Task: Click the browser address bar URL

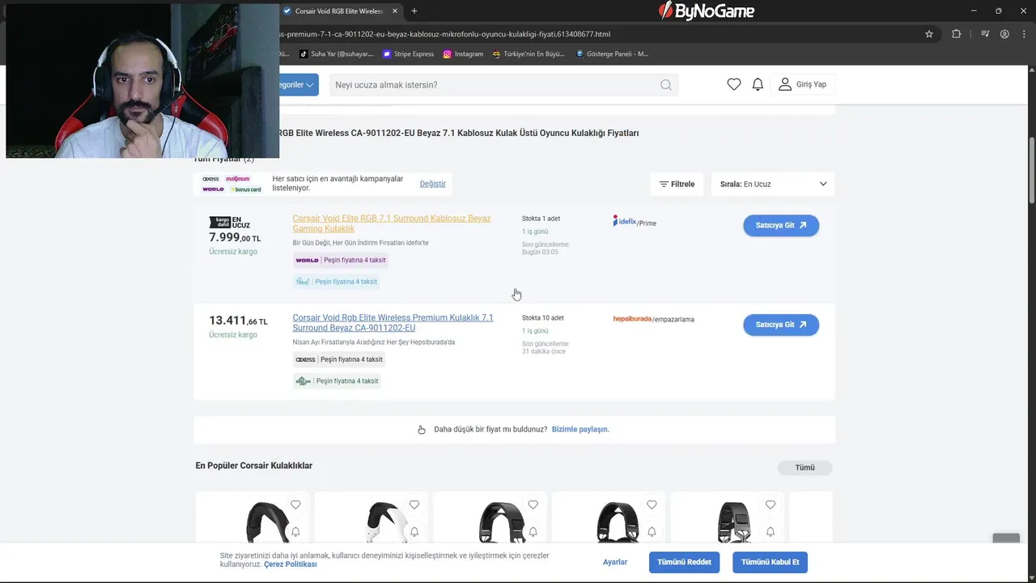Action: [x=444, y=34]
